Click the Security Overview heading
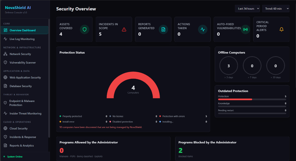This screenshot has width=296, height=161. coord(76,9)
